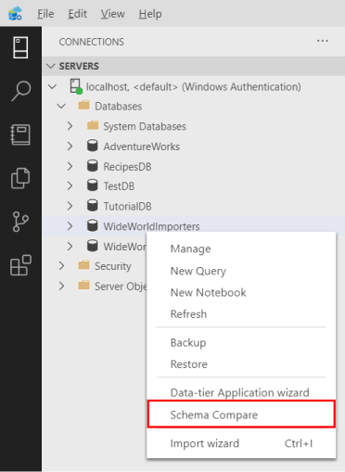Click the AdventureWorks database cylinder icon
The height and width of the screenshot is (472, 345).
(x=92, y=146)
